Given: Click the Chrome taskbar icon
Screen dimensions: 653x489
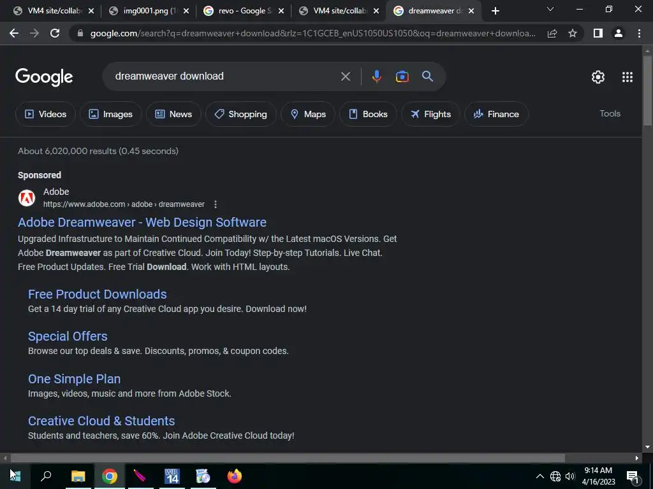Looking at the screenshot, I should point(109,476).
